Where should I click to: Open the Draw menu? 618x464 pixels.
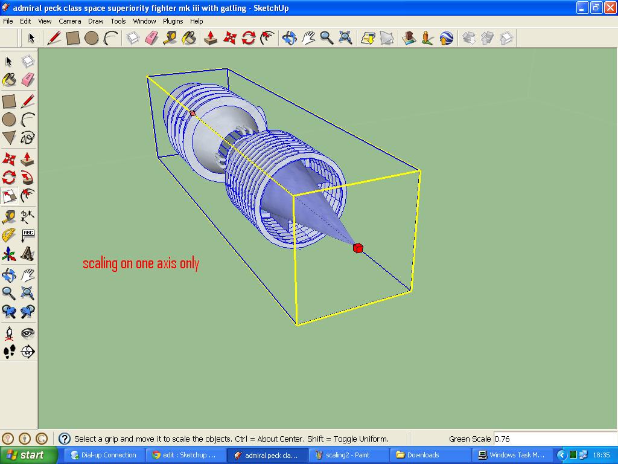click(95, 21)
